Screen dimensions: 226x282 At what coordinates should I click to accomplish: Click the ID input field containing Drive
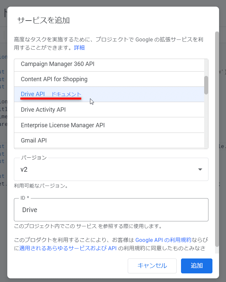(111, 210)
